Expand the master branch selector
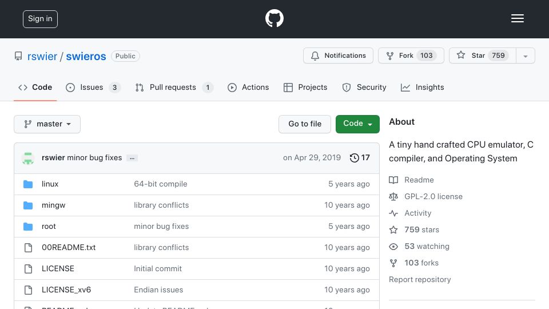Screen dimensions: 549x309 (47, 124)
